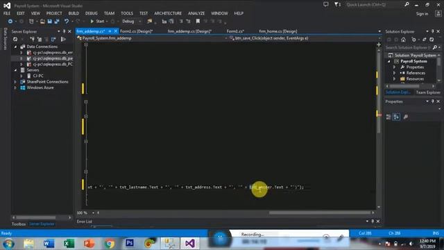Click the Visual Studio taskbar icon
Screen dimensions: 444x250
point(190,243)
